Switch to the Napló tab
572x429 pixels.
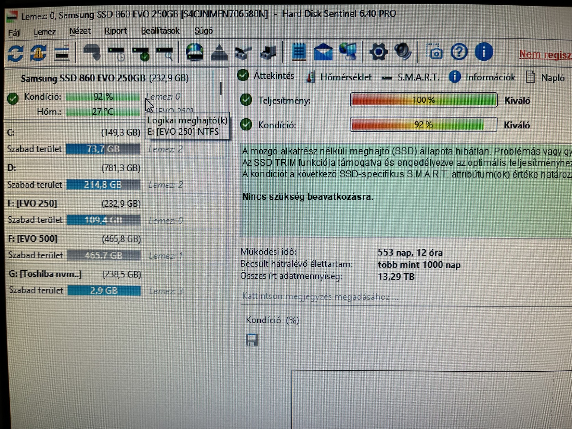point(545,78)
